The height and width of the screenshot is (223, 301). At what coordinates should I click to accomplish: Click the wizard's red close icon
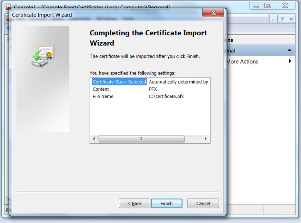[213, 12]
